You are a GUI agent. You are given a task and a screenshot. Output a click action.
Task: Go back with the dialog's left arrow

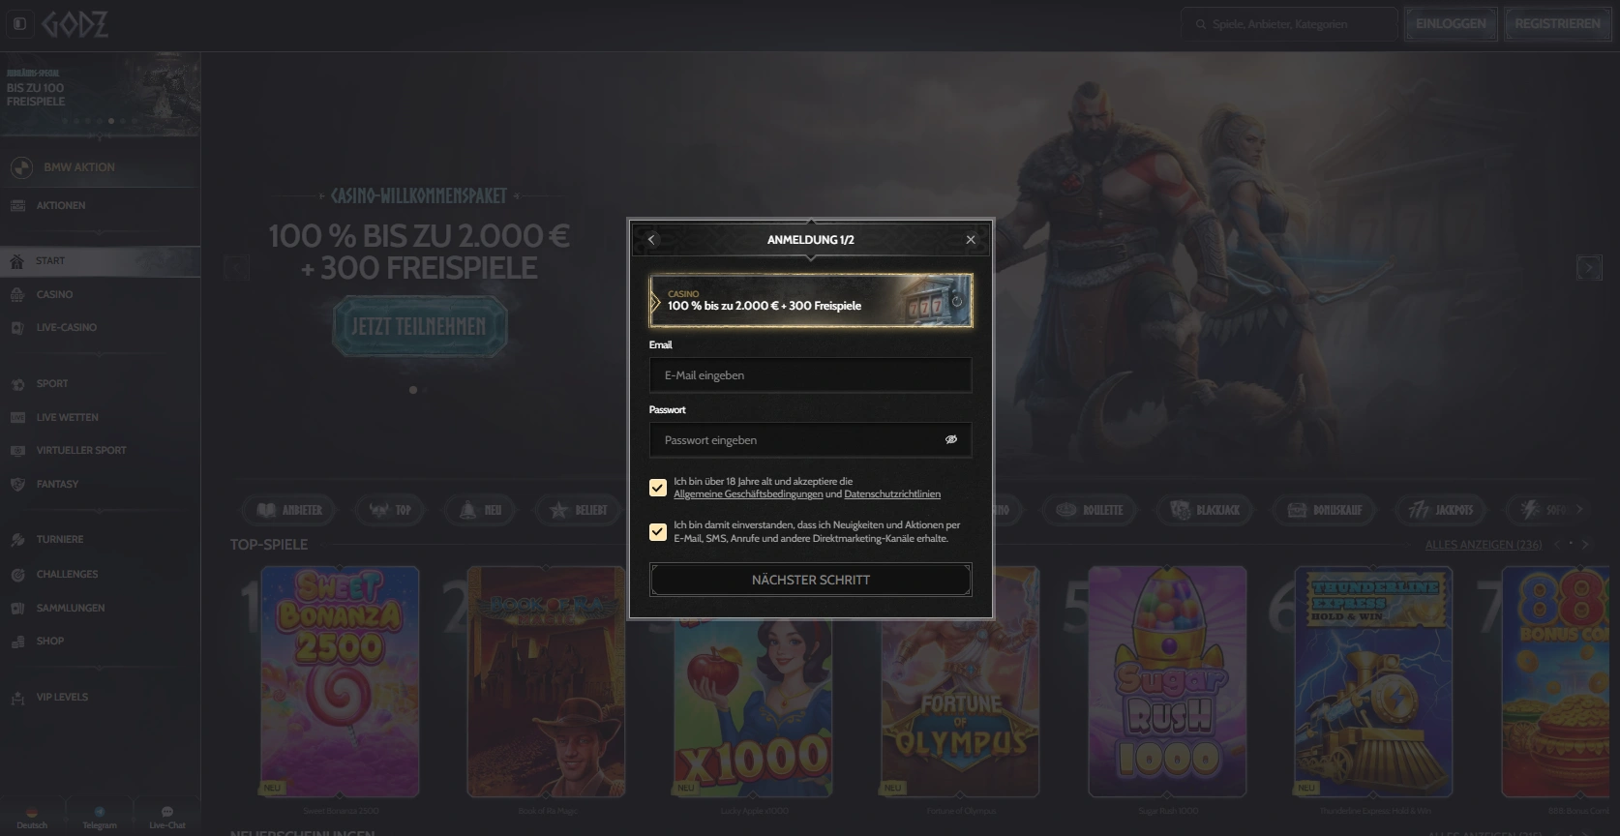click(651, 240)
